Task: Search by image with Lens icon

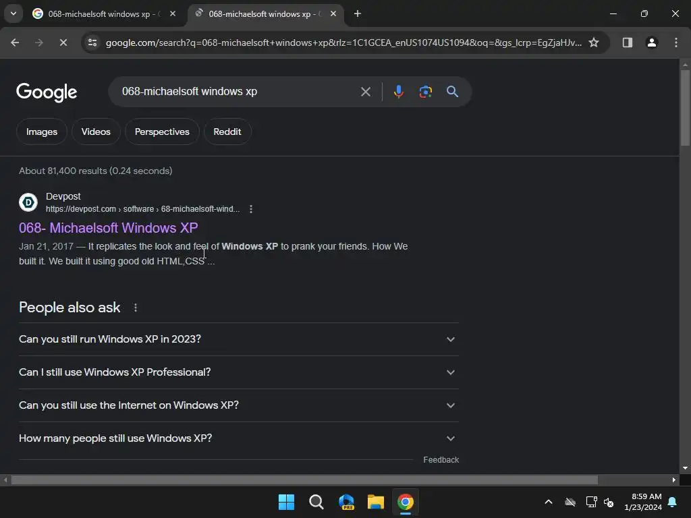Action: pyautogui.click(x=425, y=92)
